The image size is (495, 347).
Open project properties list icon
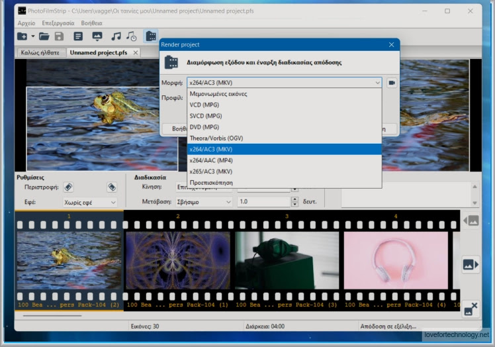click(x=78, y=36)
